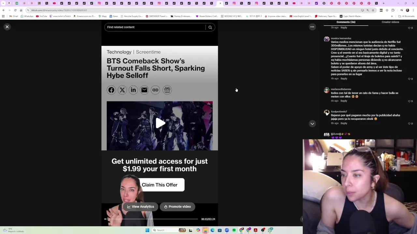Open WhatsApp from the taskbar
The height and width of the screenshot is (234, 417).
pyautogui.click(x=270, y=230)
